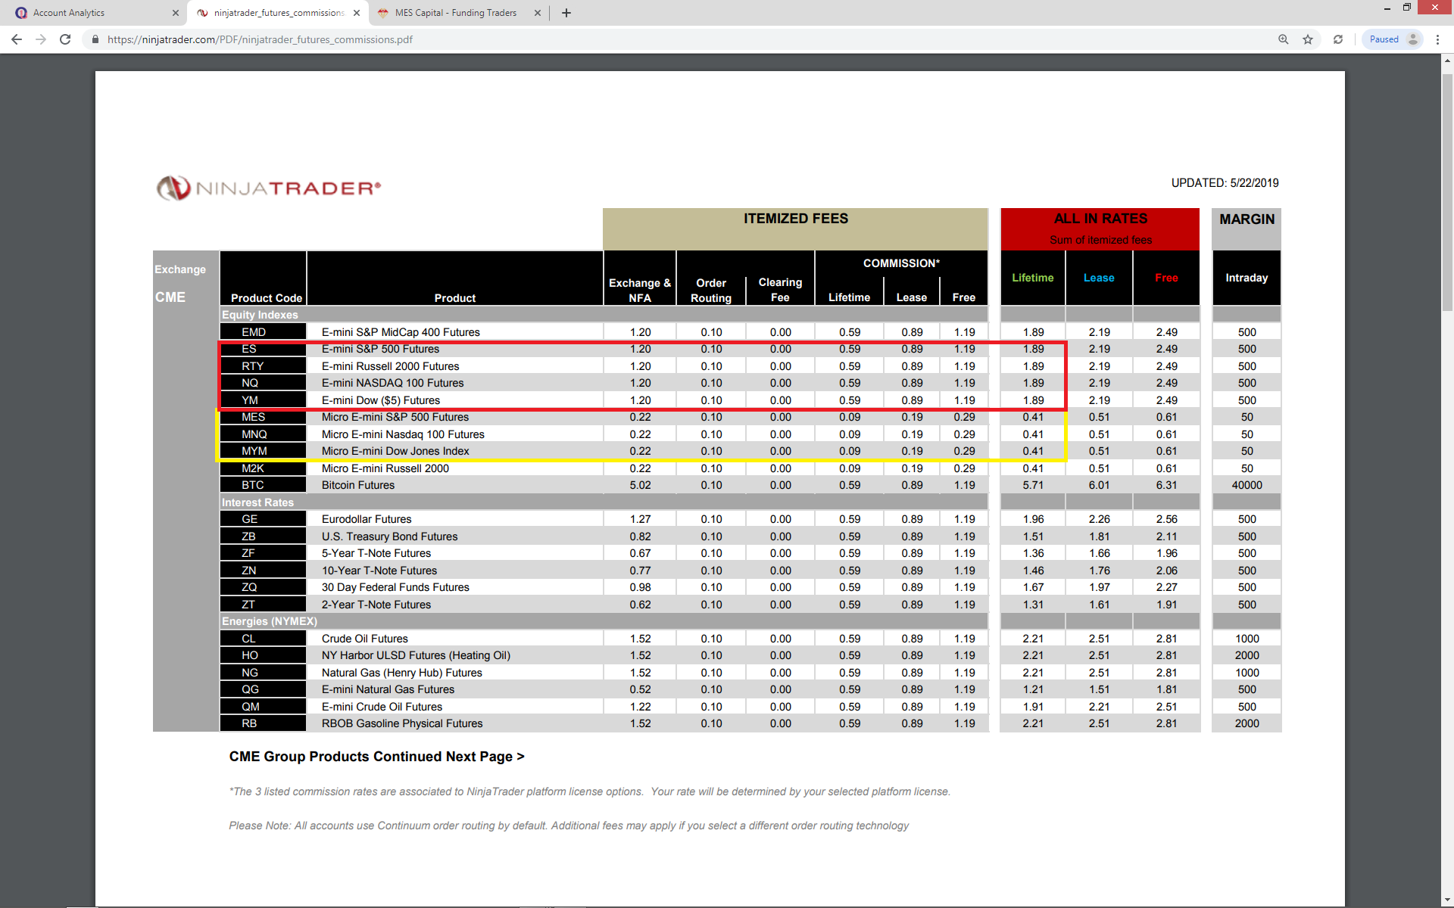1454x908 pixels.
Task: Click the 'ALL IN RATES' header
Action: tap(1100, 219)
